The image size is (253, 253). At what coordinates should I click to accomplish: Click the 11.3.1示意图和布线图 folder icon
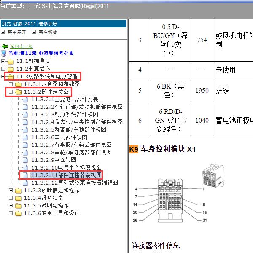[x=18, y=84]
